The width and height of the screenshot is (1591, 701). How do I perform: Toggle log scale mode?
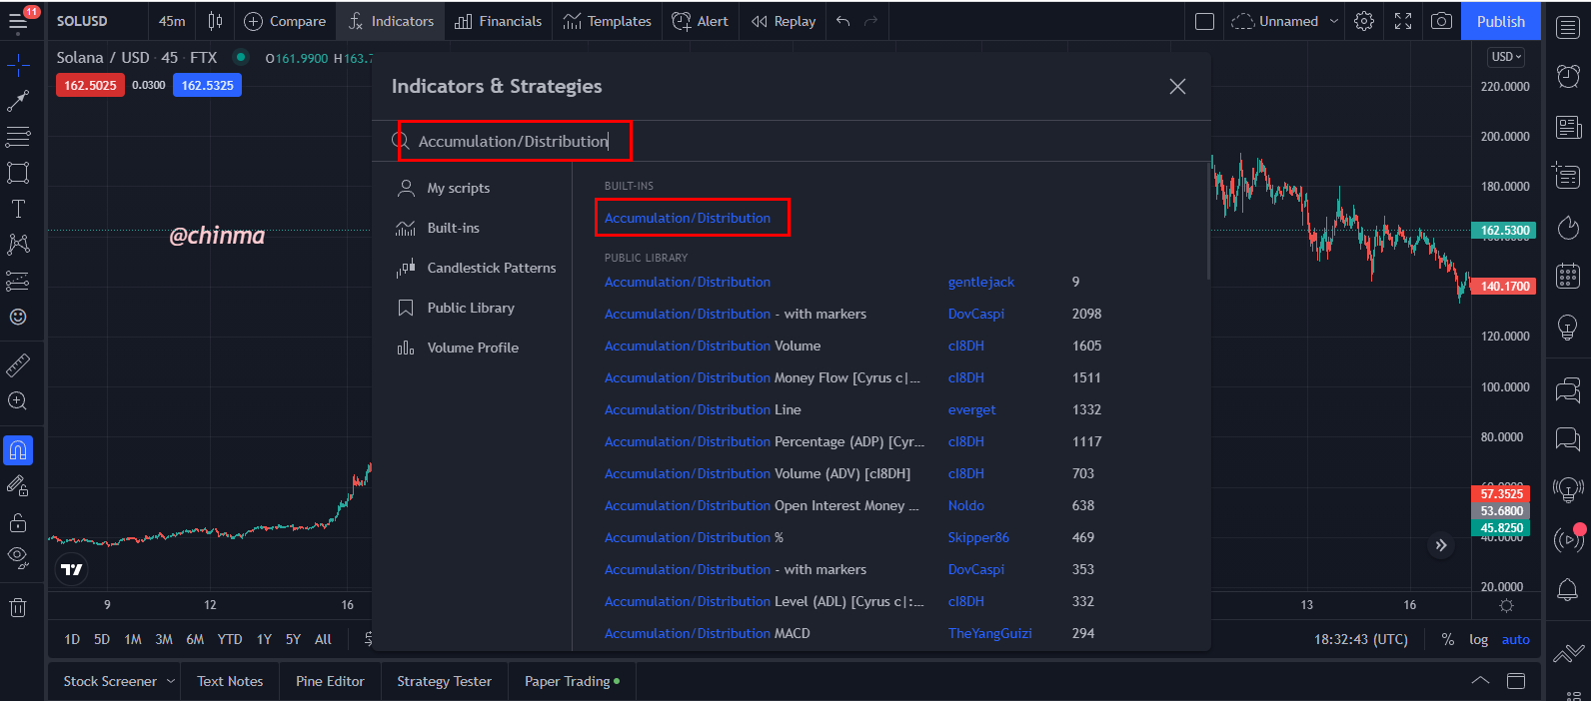[x=1478, y=639]
